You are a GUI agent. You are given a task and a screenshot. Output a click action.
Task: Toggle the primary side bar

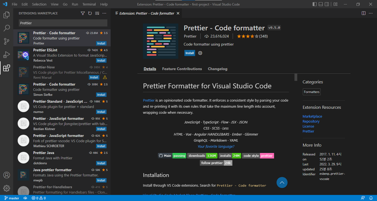[x=315, y=4]
